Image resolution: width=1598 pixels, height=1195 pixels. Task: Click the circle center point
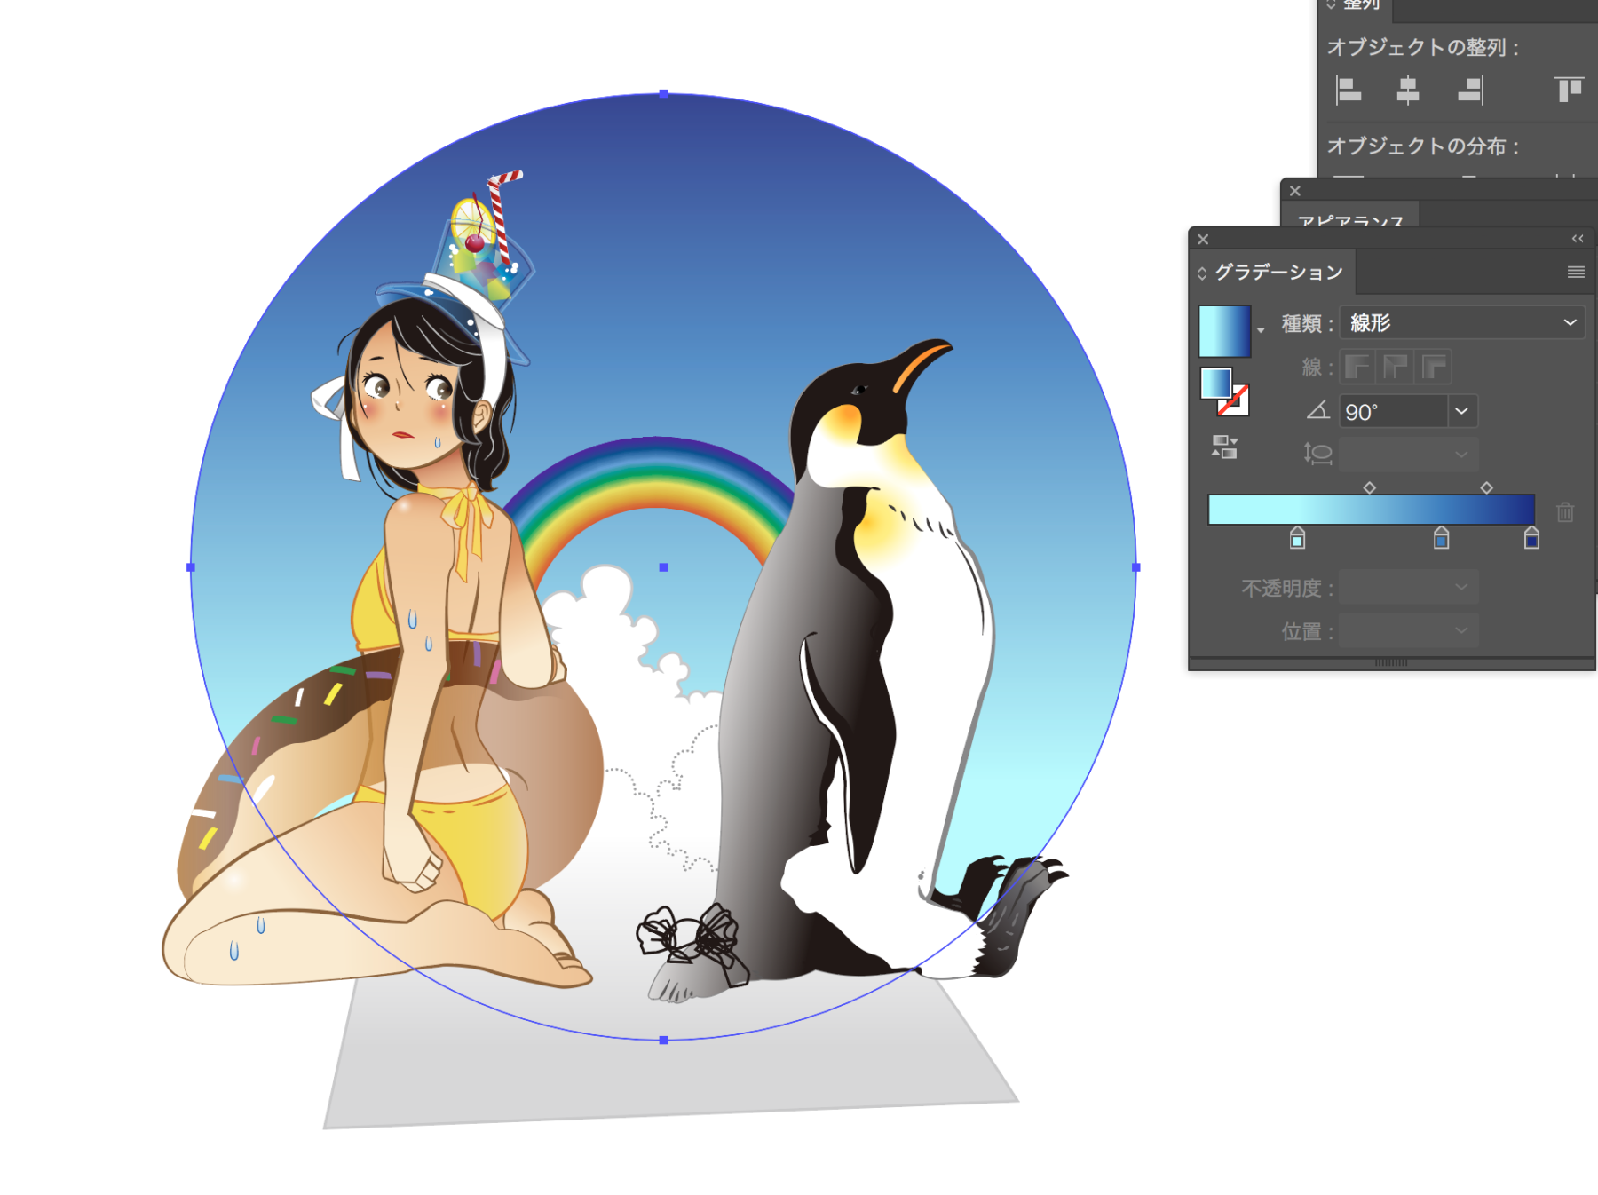663,567
